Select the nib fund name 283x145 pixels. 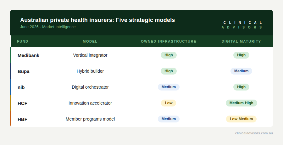click(21, 87)
